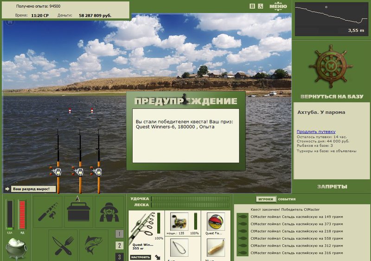
Task: Select the reel thumbnail with power 135
Action: coord(179,221)
